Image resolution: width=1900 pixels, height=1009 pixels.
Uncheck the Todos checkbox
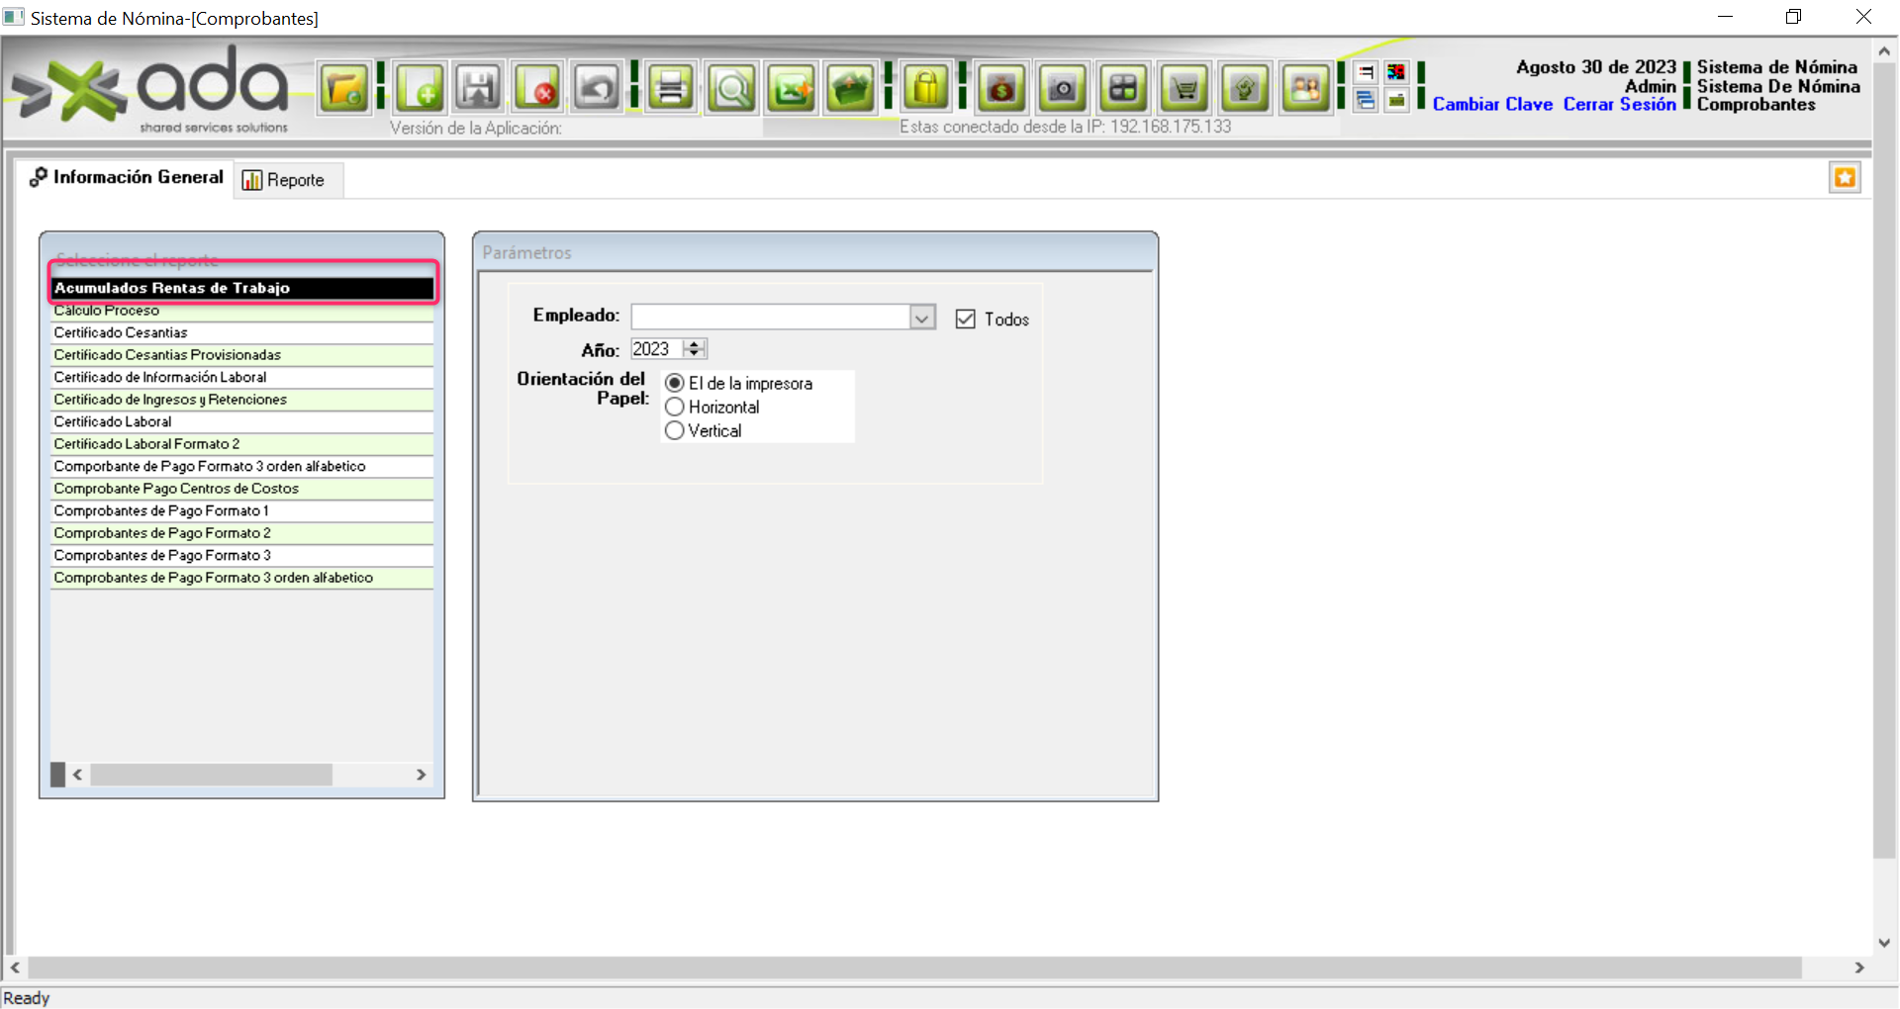pos(966,319)
